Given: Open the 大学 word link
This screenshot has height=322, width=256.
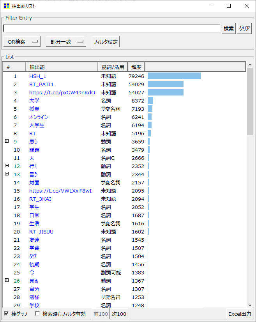Looking at the screenshot, I should (x=34, y=101).
